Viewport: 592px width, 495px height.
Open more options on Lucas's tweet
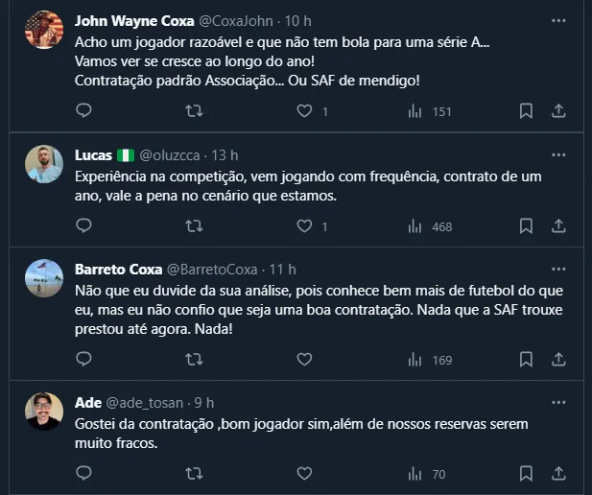pos(558,154)
